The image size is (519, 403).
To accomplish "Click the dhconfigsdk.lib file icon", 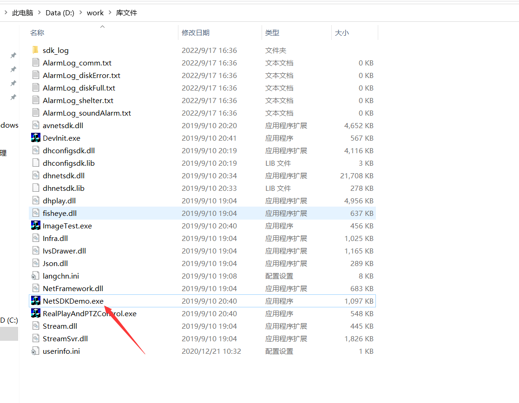I will coord(36,163).
